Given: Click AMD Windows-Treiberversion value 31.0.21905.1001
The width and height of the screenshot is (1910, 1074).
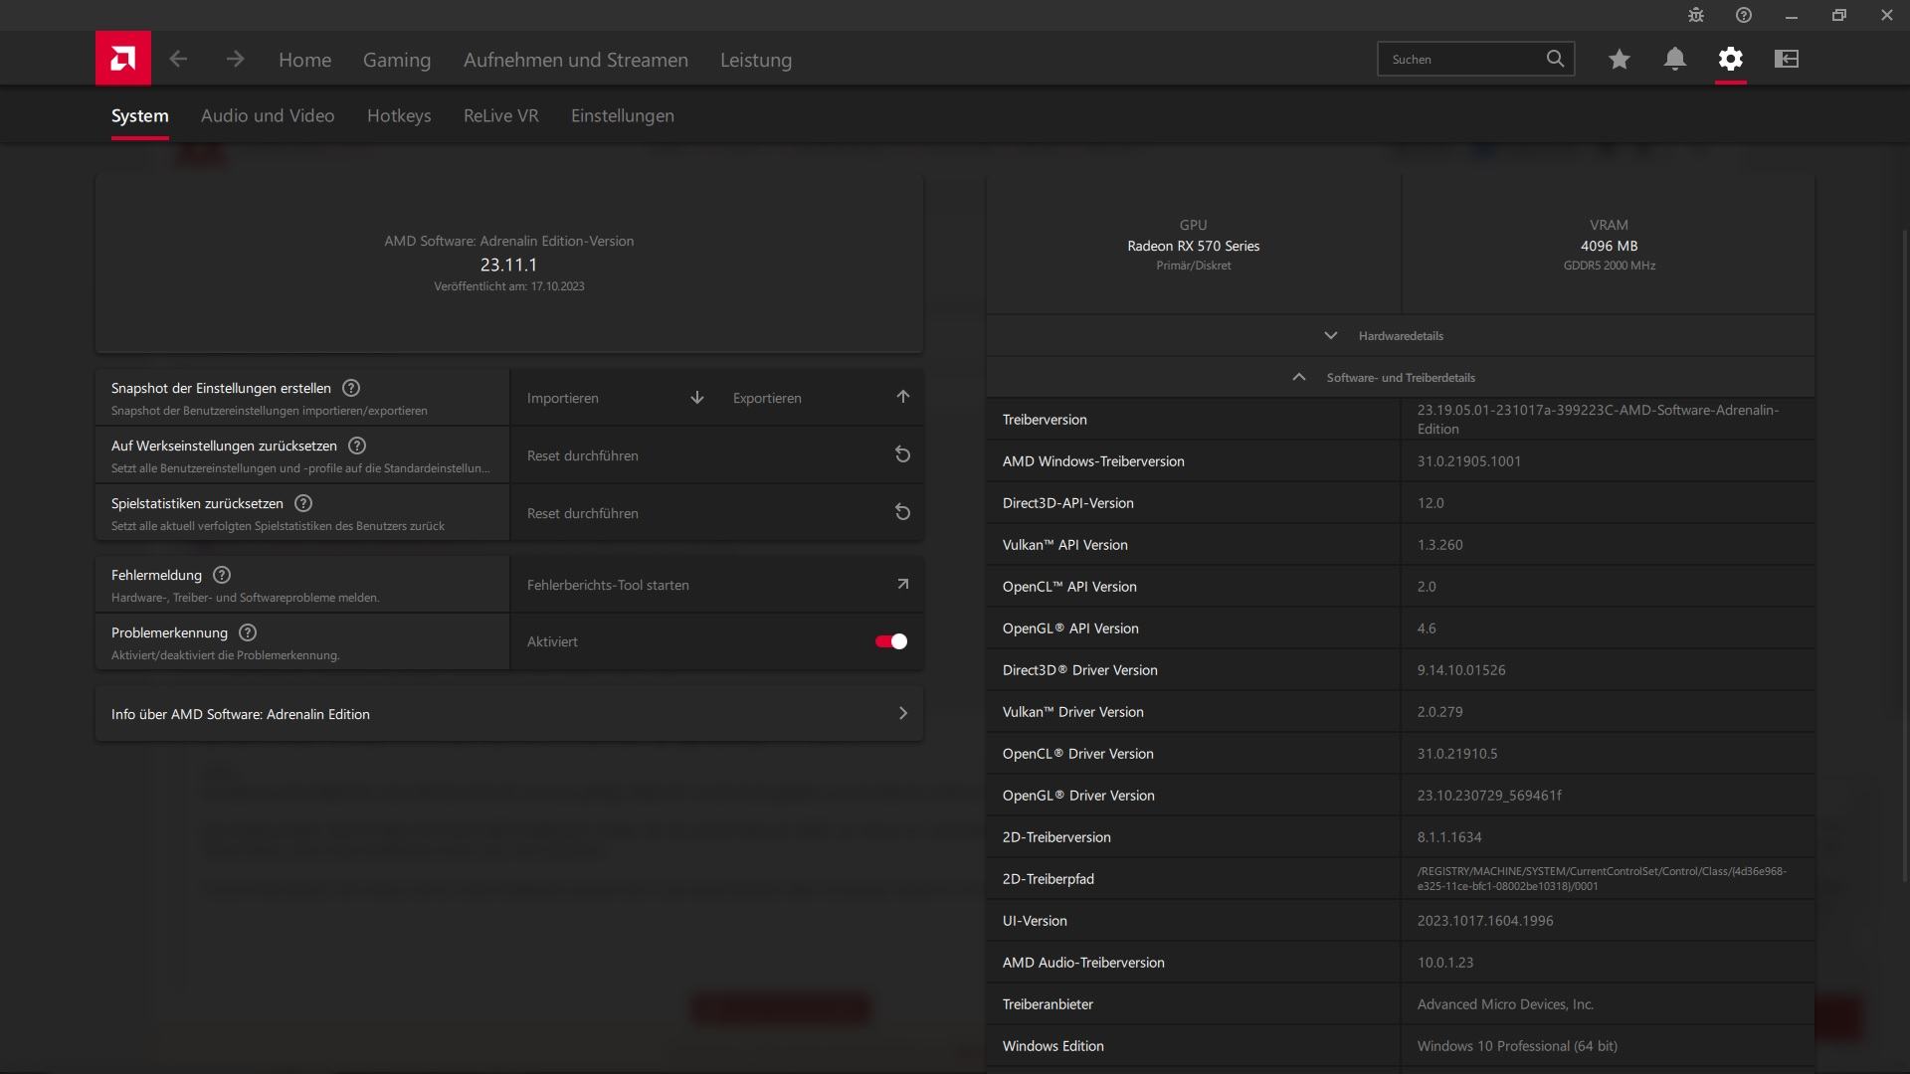Looking at the screenshot, I should pos(1469,461).
